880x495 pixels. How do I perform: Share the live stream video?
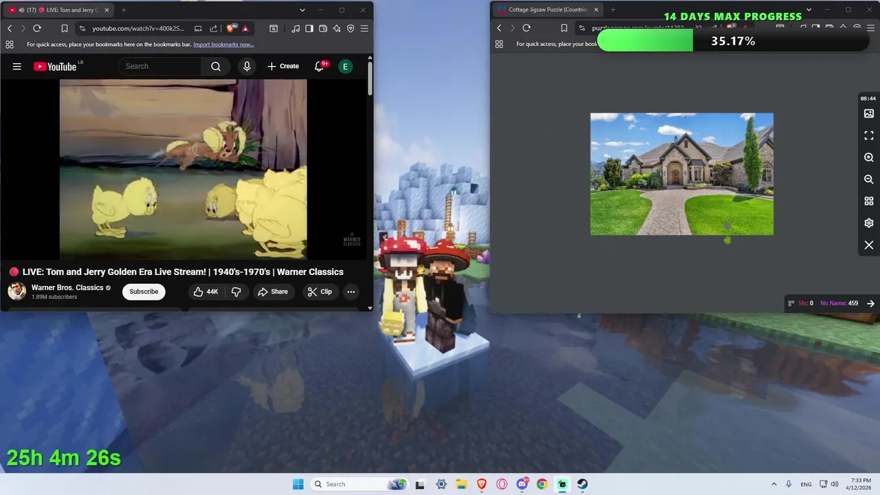(x=273, y=291)
